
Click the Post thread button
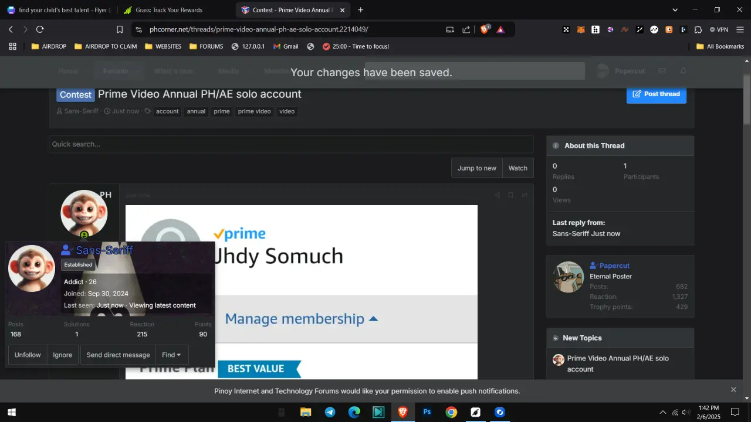tap(656, 94)
